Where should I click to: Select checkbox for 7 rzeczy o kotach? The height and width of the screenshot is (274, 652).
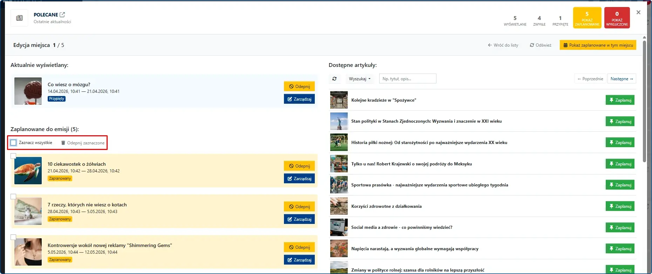pos(13,197)
